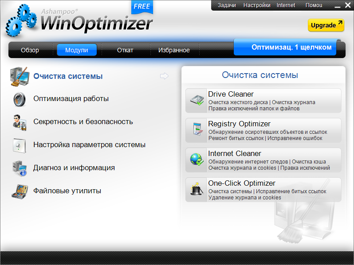
Task: Minimize the WinOptimizer window
Action: click(337, 7)
